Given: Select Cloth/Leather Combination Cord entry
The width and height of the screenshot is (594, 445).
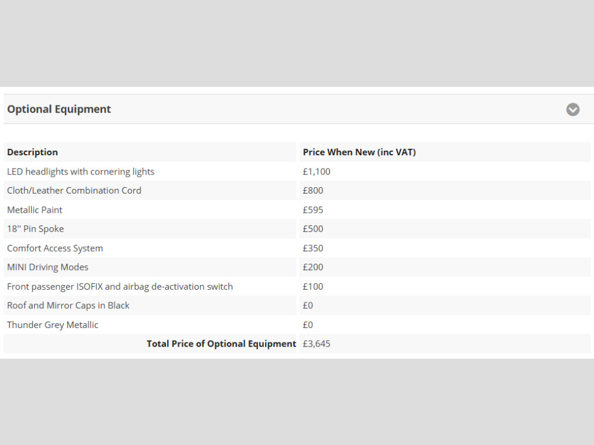Looking at the screenshot, I should coord(74,190).
